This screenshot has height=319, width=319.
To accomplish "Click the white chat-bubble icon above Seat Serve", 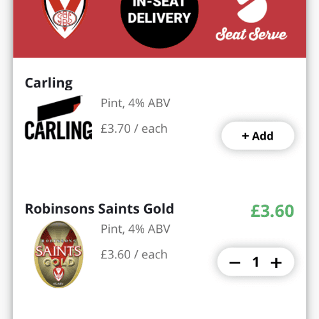I will 252,11.
